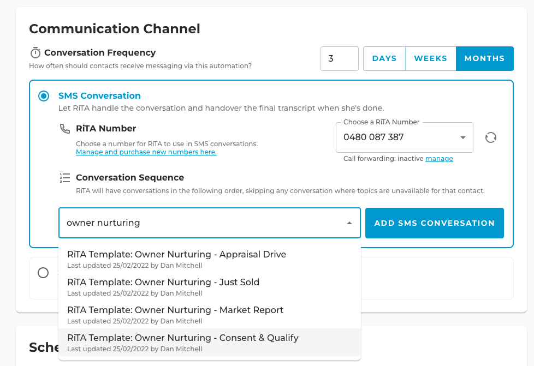Select Owner Nurturing - Just Sold template
This screenshot has height=366, width=534.
[210, 287]
